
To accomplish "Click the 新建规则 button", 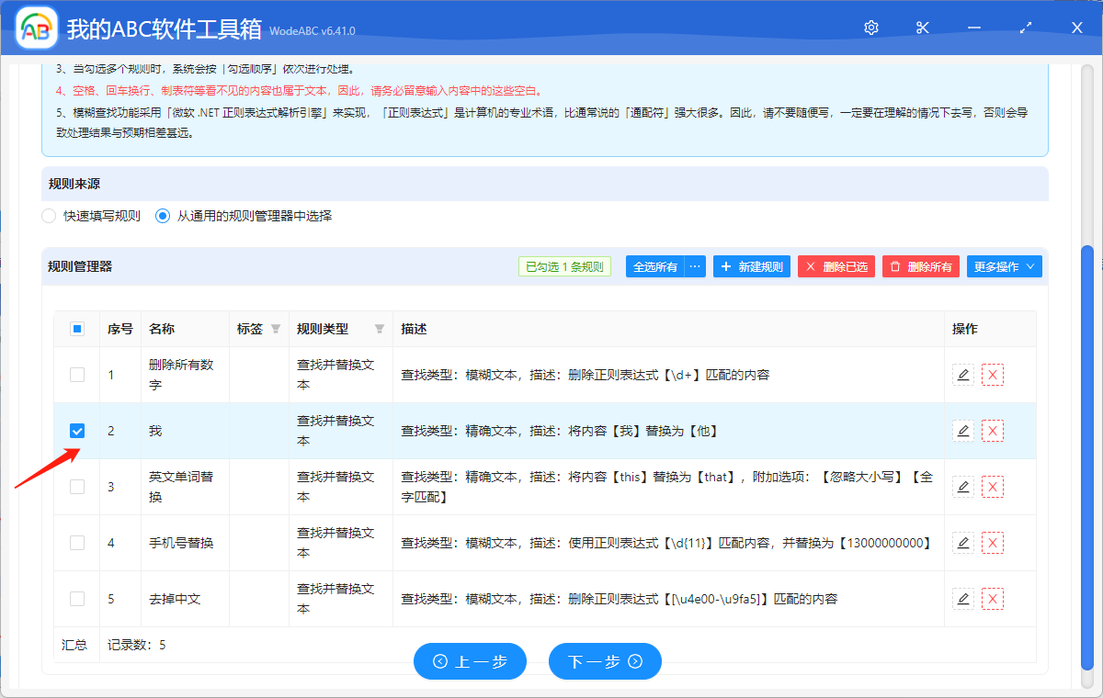I will (x=751, y=265).
